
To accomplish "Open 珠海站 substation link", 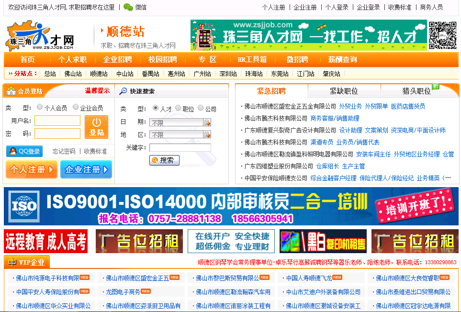I will coord(254,74).
